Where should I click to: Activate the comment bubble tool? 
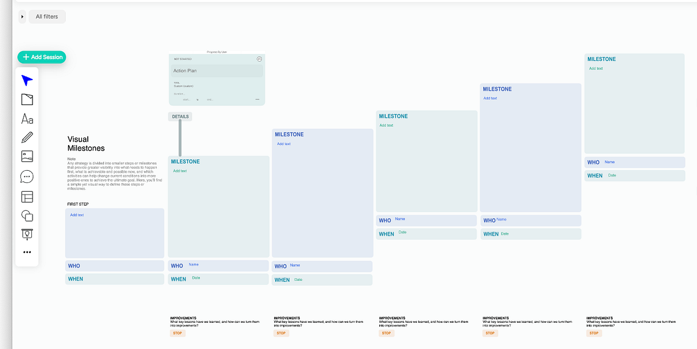(27, 177)
